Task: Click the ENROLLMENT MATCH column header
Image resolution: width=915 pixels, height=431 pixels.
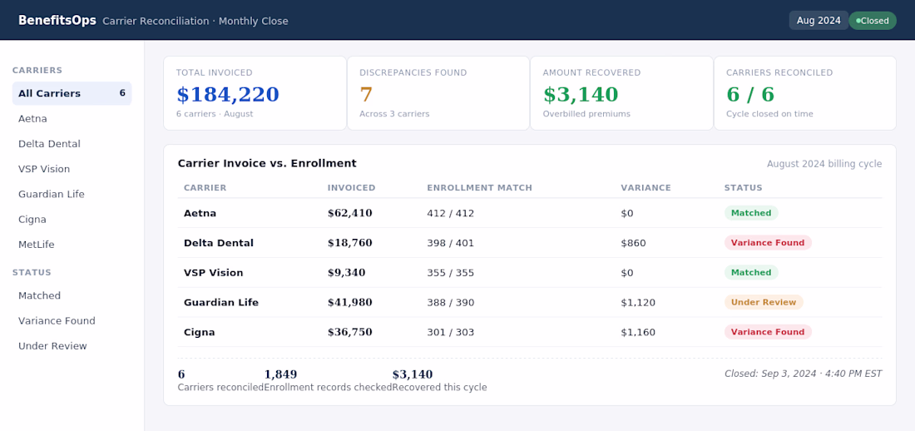Action: [x=480, y=188]
